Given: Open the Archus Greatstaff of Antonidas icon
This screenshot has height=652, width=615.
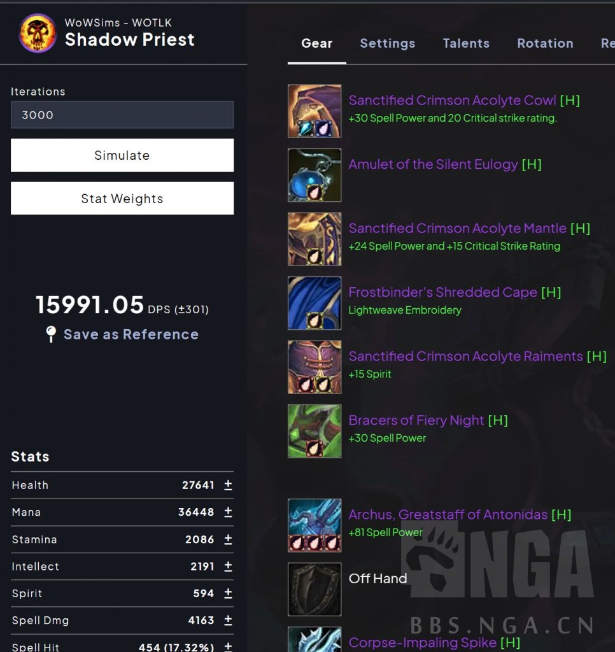Looking at the screenshot, I should pyautogui.click(x=315, y=525).
